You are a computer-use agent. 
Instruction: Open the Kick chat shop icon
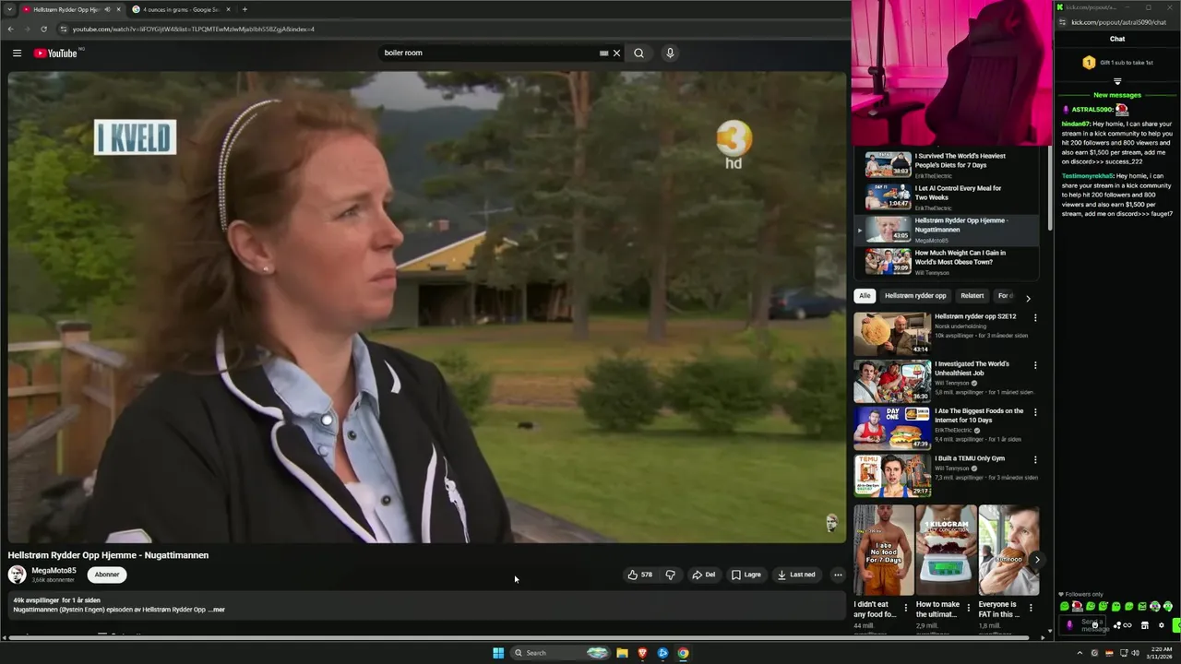pyautogui.click(x=1145, y=625)
